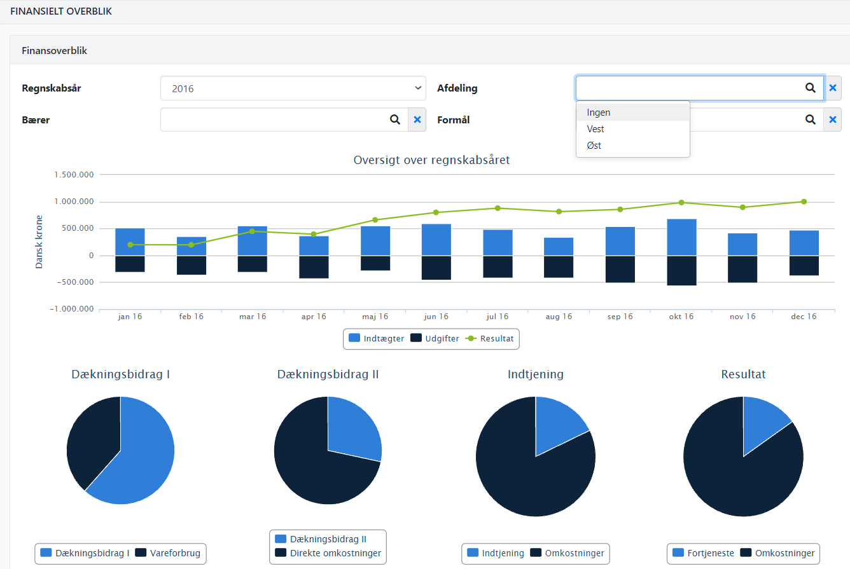Click into the Bærer input field

(274, 120)
